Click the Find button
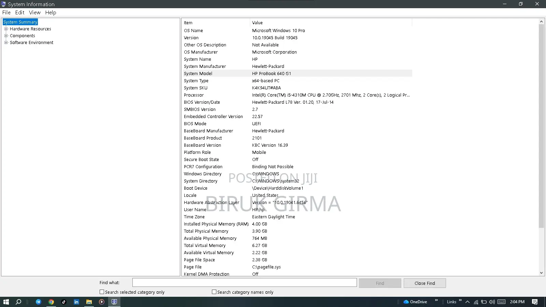This screenshot has height=307, width=546. (x=380, y=283)
